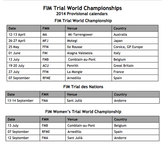
Task: Select the 12-13 April date cell
Action: coord(24,34)
